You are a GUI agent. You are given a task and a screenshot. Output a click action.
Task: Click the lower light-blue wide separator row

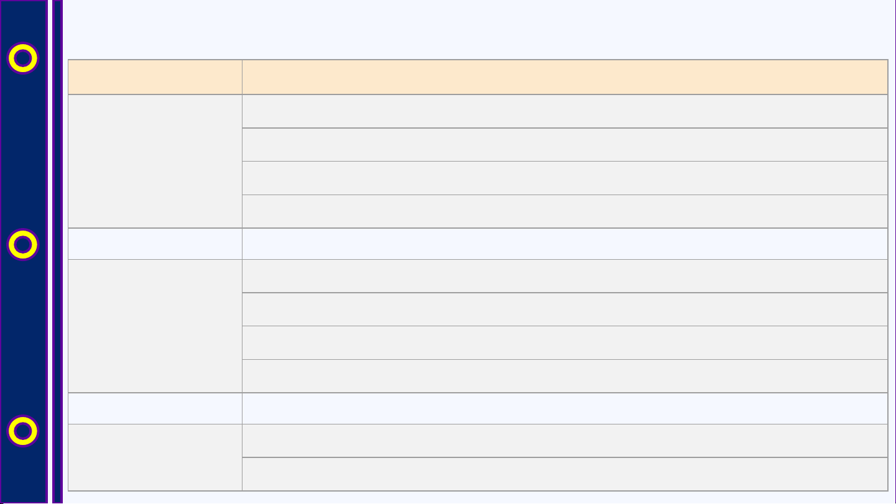pyautogui.click(x=565, y=408)
